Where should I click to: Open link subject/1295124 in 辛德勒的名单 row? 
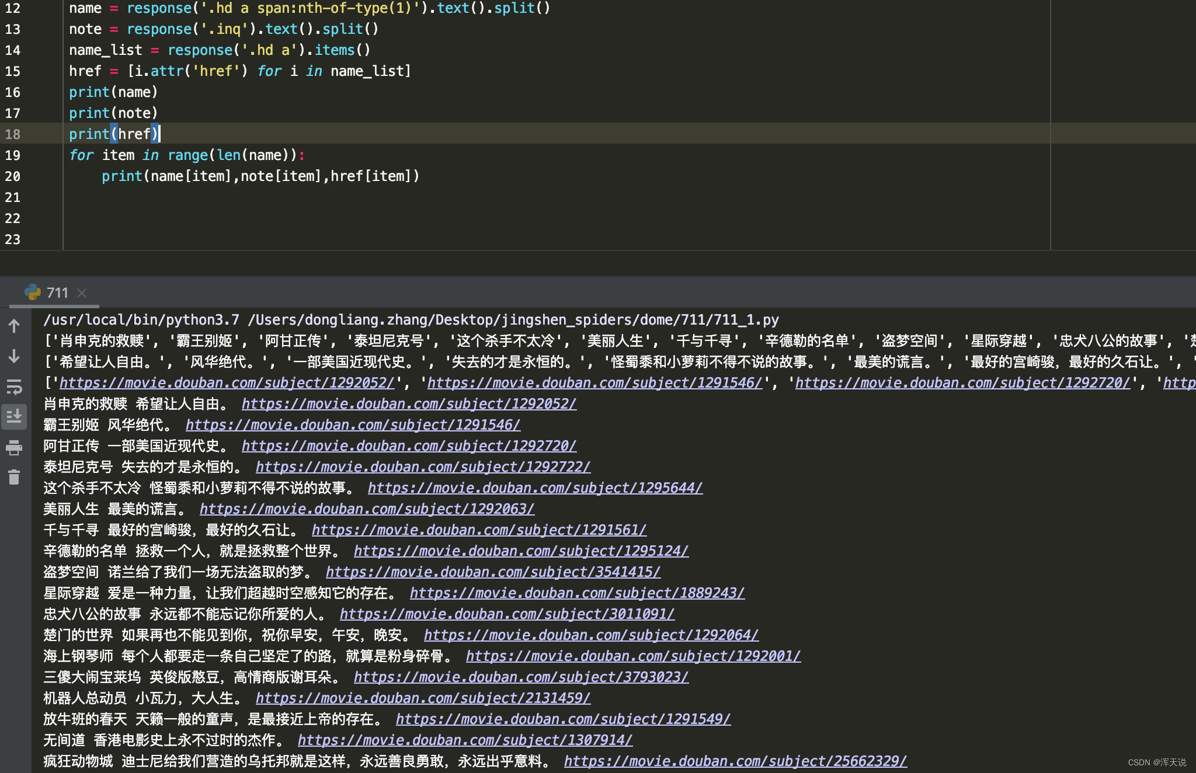(521, 551)
